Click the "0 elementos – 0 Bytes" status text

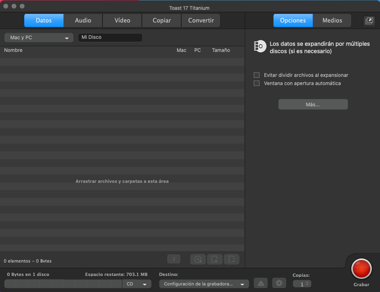click(27, 261)
